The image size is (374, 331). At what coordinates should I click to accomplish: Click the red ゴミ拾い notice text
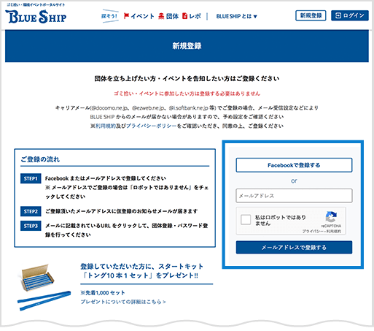point(187,94)
